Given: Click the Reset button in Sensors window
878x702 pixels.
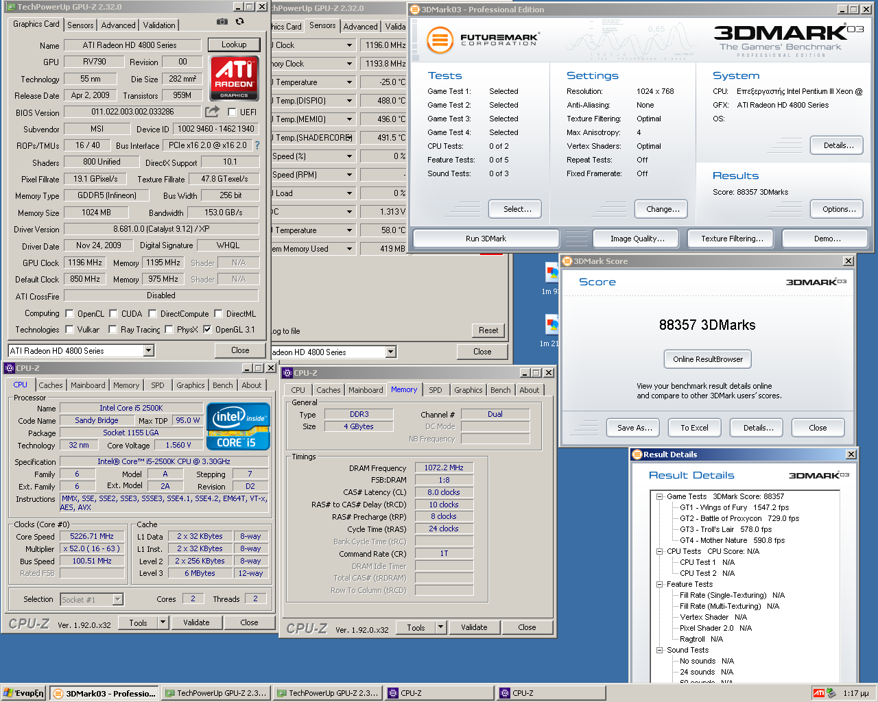Looking at the screenshot, I should coord(488,330).
